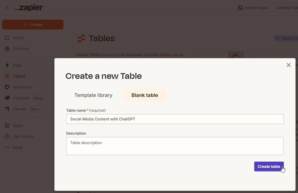
Task: Close the Create a new Table dialog
Action: coord(288,65)
